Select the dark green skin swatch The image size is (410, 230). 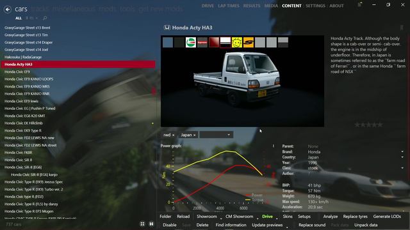click(x=179, y=42)
